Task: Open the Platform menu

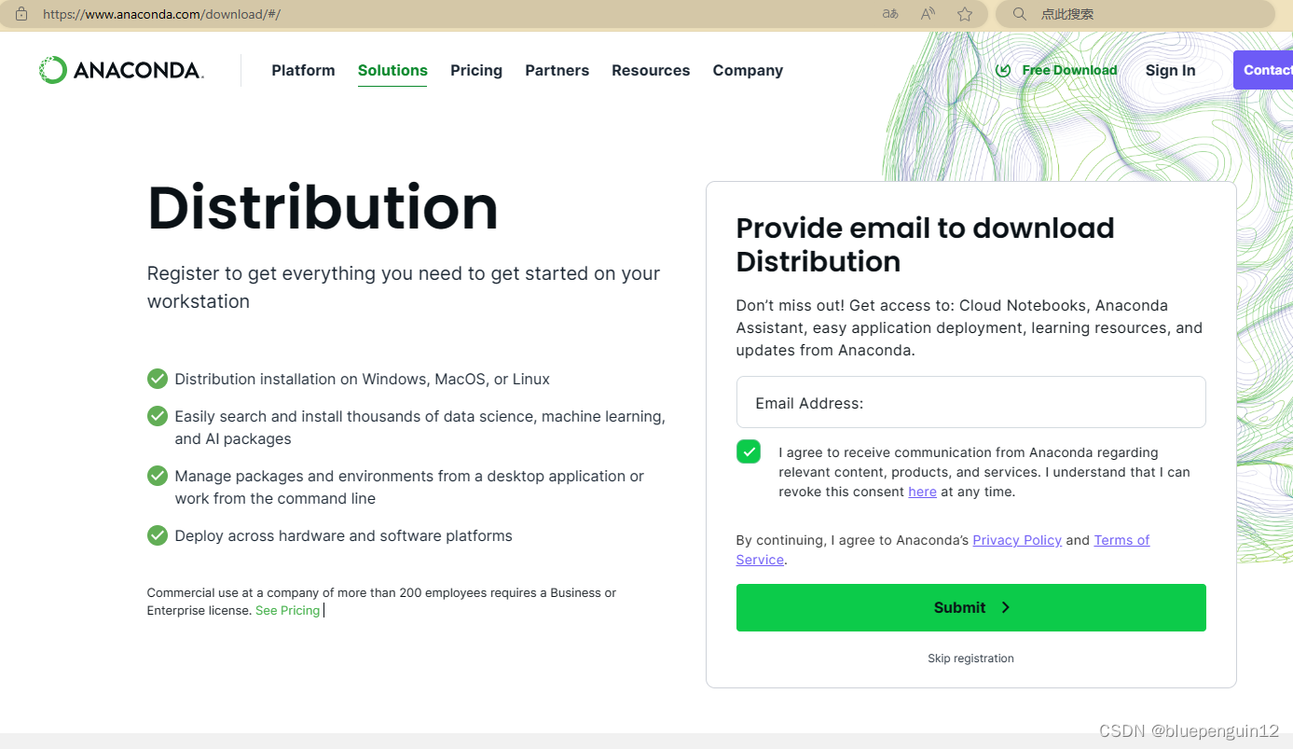Action: 303,70
